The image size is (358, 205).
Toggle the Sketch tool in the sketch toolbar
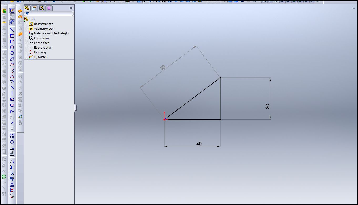[12, 11]
